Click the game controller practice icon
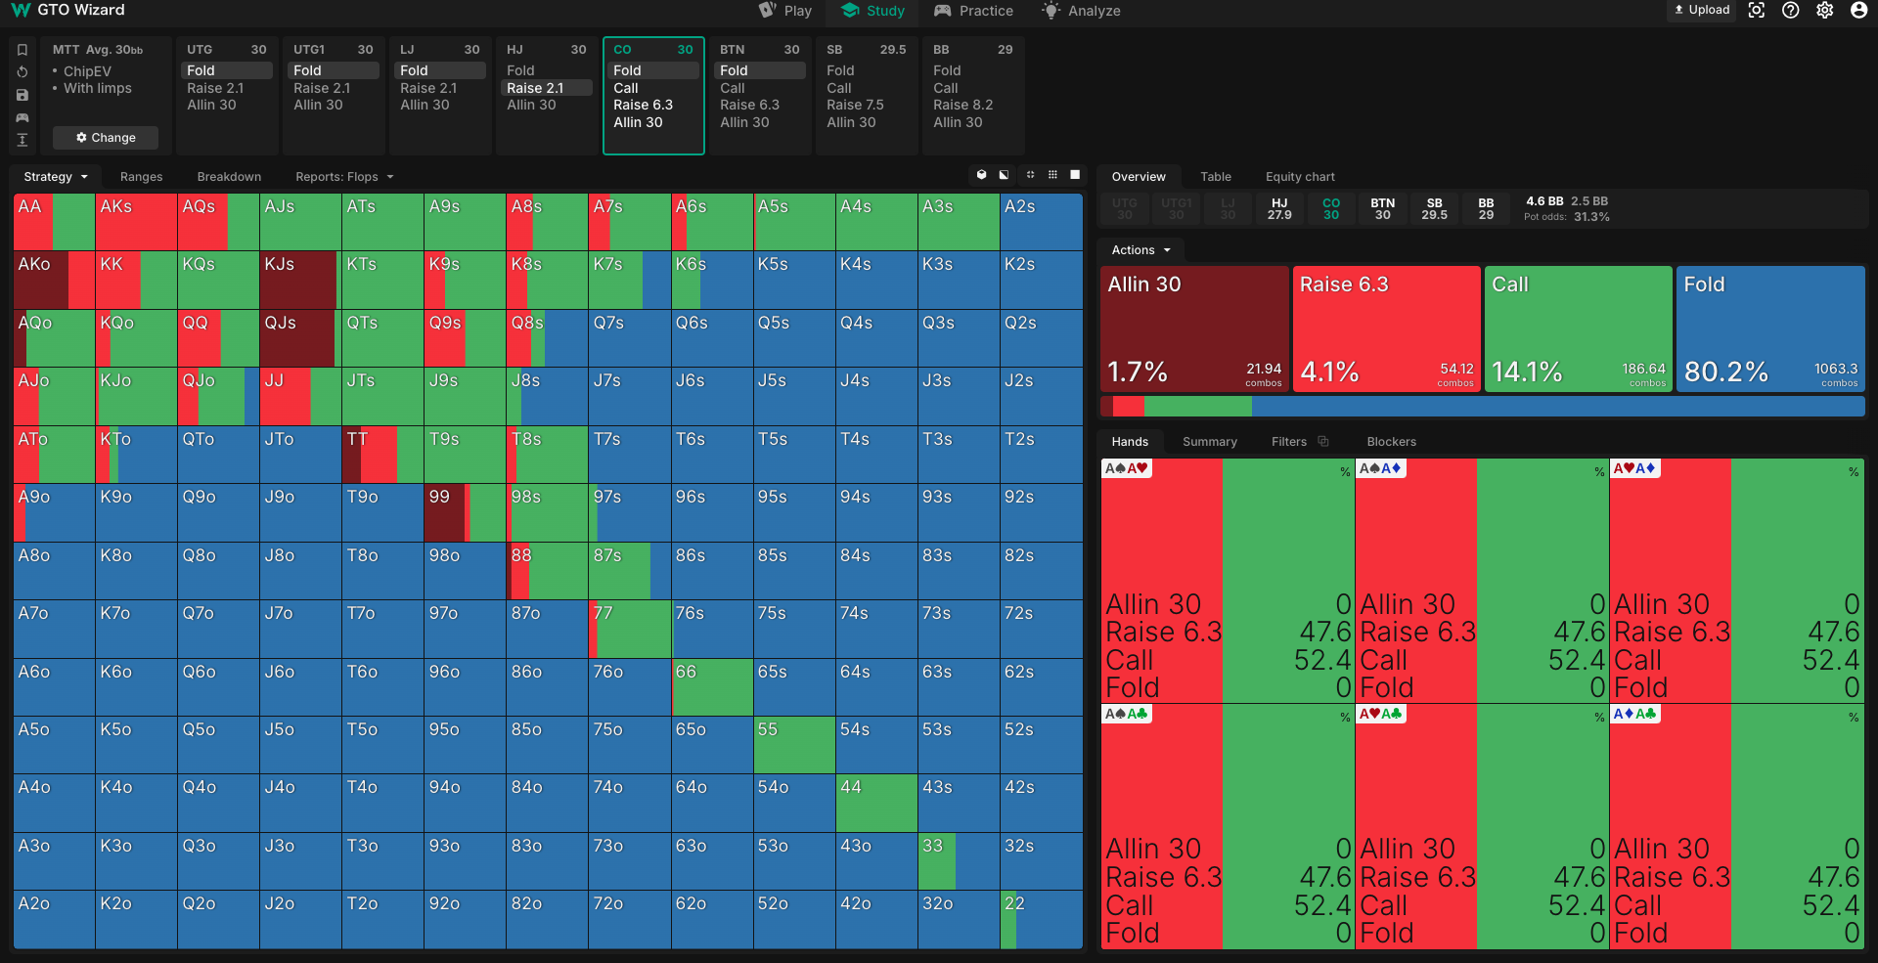 [22, 117]
